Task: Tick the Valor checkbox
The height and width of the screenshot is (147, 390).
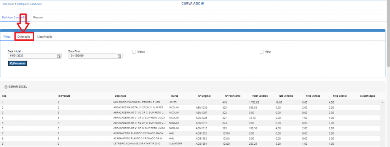Action: (x=261, y=52)
